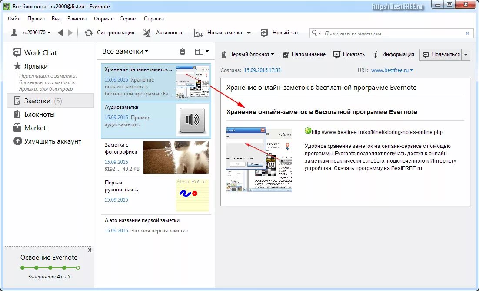
Task: Select the Первая рукописная note
Action: point(156,195)
